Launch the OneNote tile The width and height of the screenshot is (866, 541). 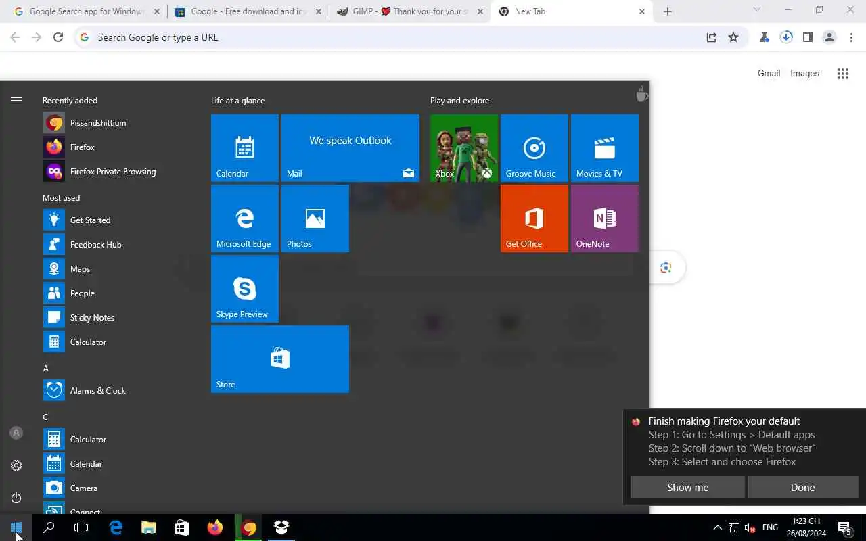pyautogui.click(x=605, y=218)
